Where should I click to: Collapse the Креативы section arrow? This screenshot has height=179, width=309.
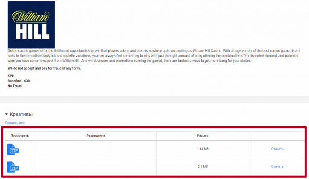click(6, 114)
